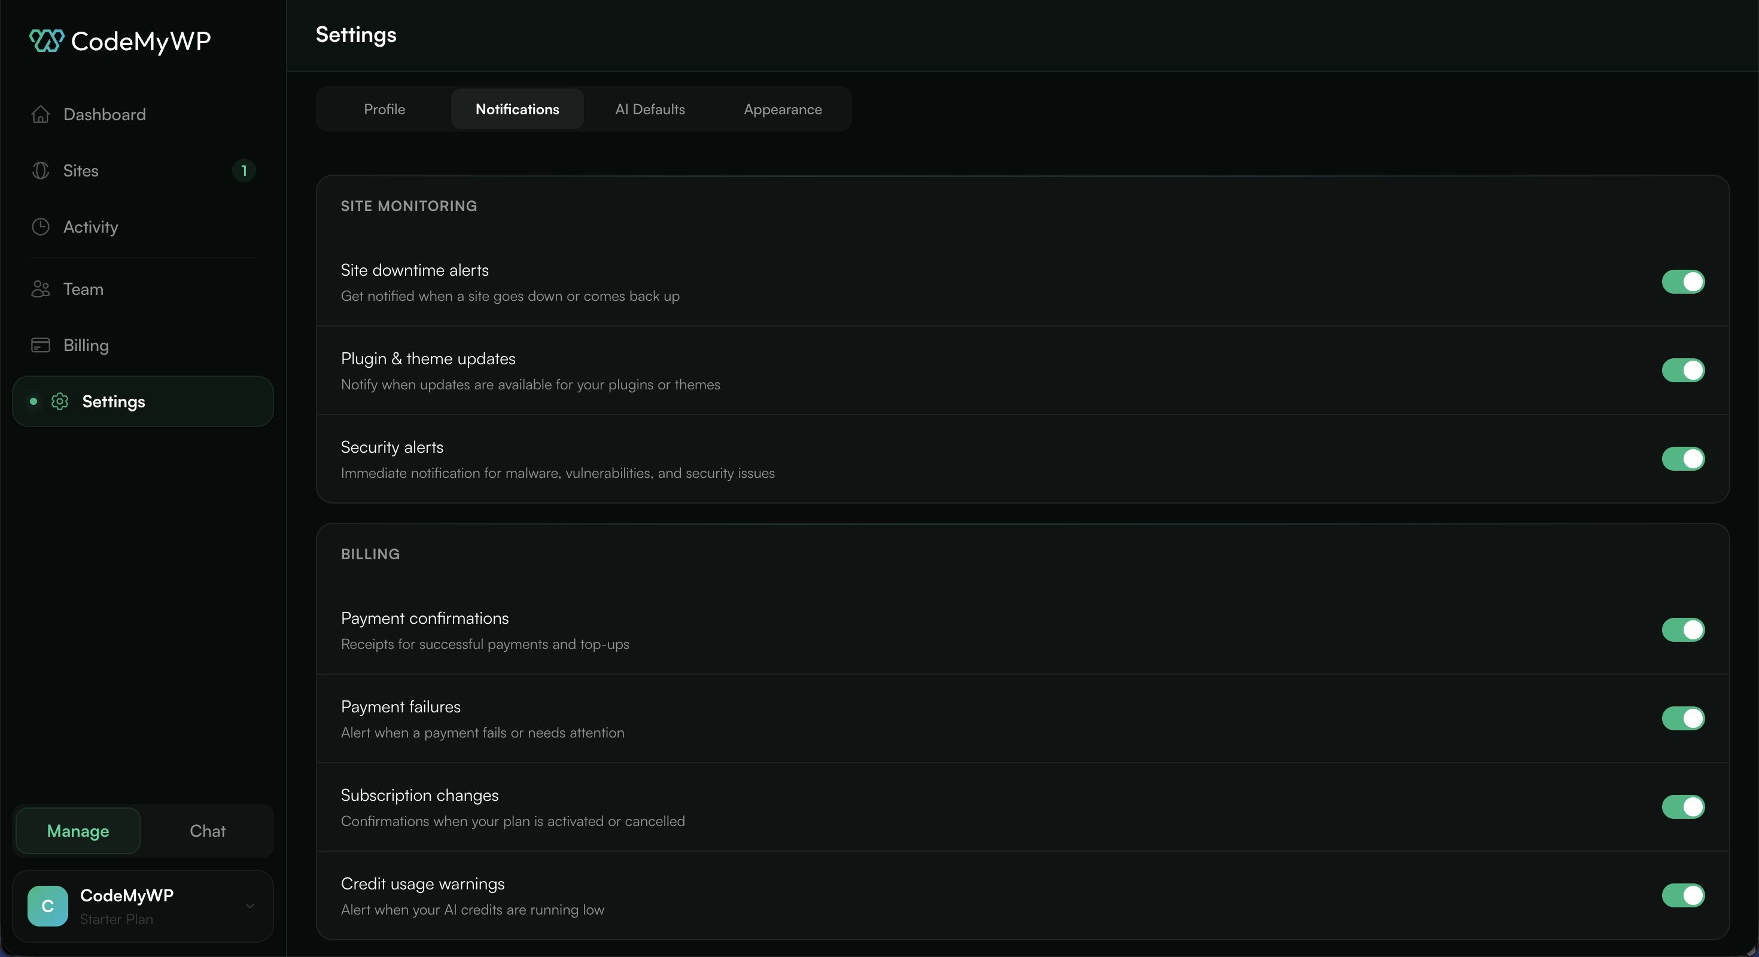The width and height of the screenshot is (1759, 957).
Task: Click the CodeMyWP brand name
Action: pos(141,42)
